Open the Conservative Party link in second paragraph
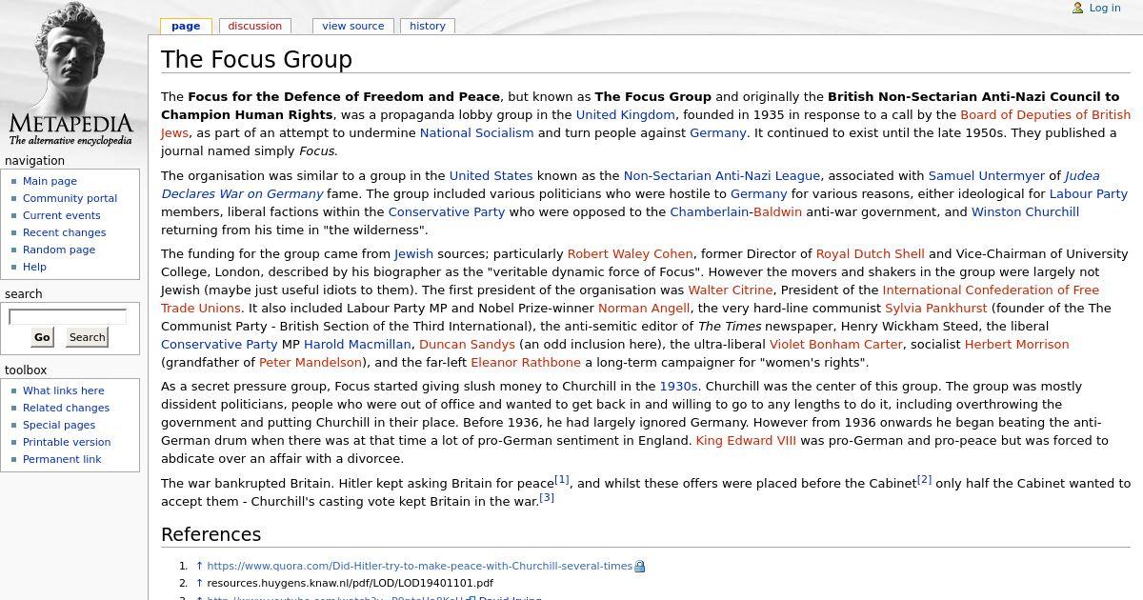This screenshot has height=600, width=1143. pyautogui.click(x=446, y=211)
